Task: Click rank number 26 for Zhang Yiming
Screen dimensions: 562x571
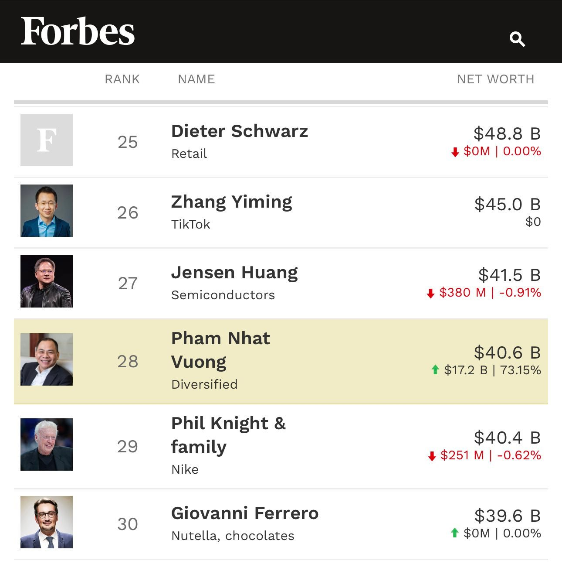Action: click(128, 212)
